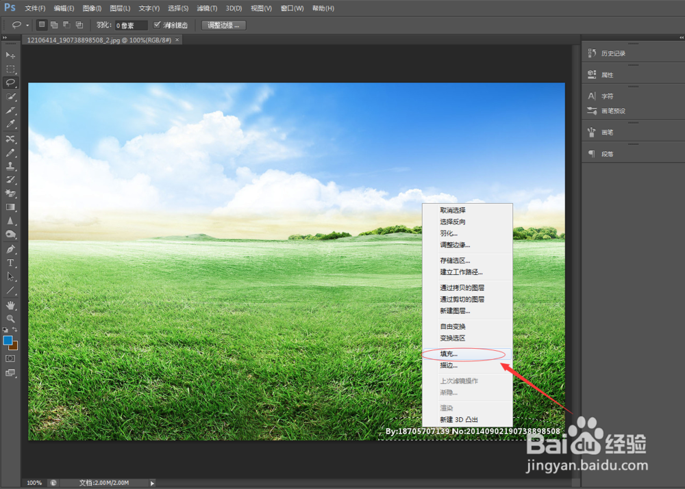Image resolution: width=685 pixels, height=489 pixels.
Task: Swap foreground and background colors
Action: click(x=14, y=330)
